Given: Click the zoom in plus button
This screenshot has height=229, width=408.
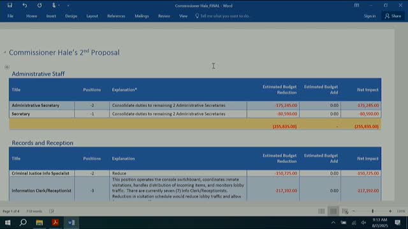Looking at the screenshot, I should pyautogui.click(x=390, y=211).
